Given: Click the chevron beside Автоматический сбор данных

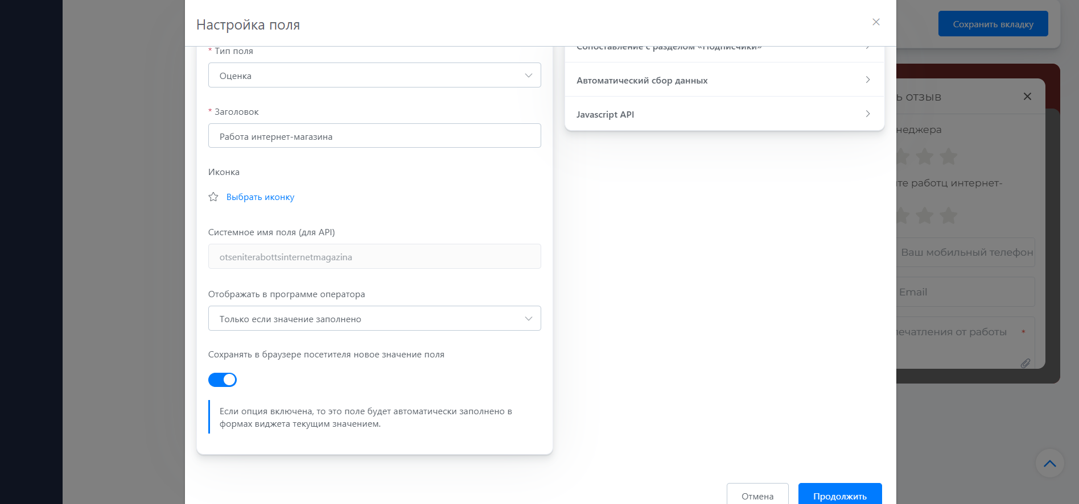Looking at the screenshot, I should [867, 80].
